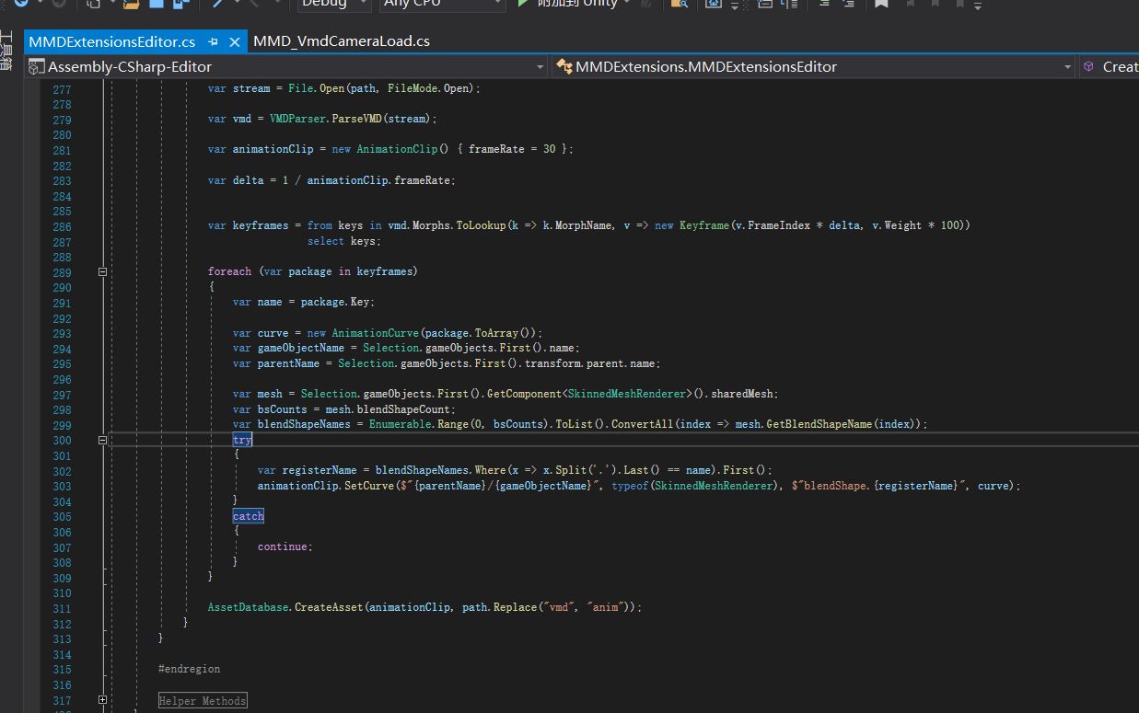Click the Keyframe type on line 286

(x=704, y=226)
